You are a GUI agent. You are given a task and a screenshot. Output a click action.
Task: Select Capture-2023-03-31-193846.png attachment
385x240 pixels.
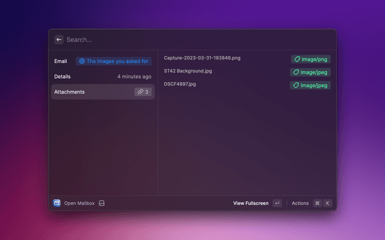click(x=202, y=58)
